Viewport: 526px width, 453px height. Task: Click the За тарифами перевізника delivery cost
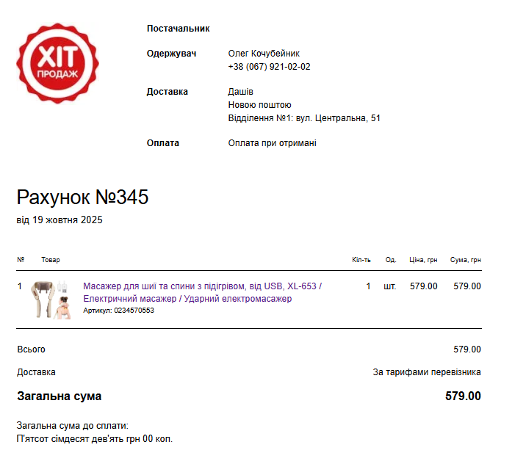(427, 372)
